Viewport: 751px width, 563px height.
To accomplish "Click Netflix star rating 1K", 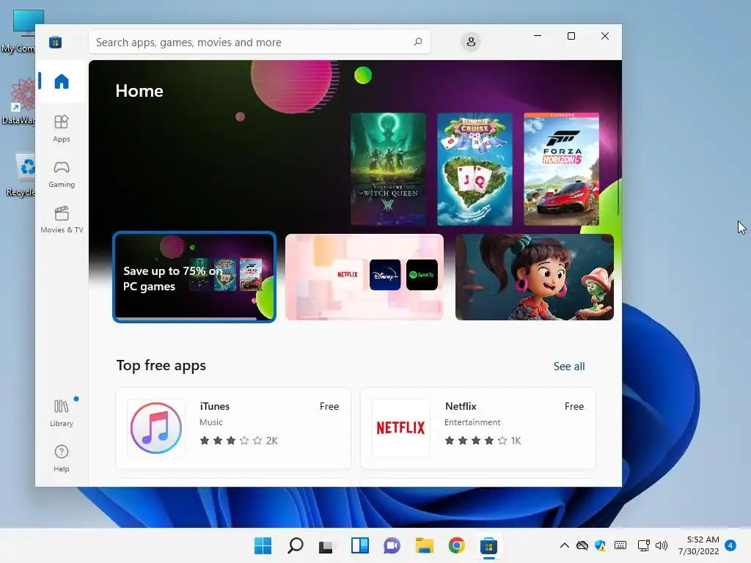I will tap(483, 441).
